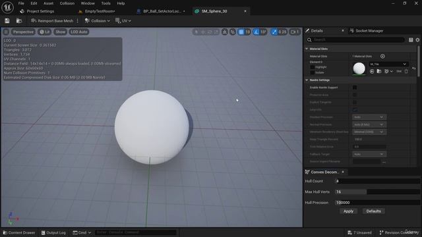
Task: Open the Minimum Residency dropdown
Action: pyautogui.click(x=369, y=132)
